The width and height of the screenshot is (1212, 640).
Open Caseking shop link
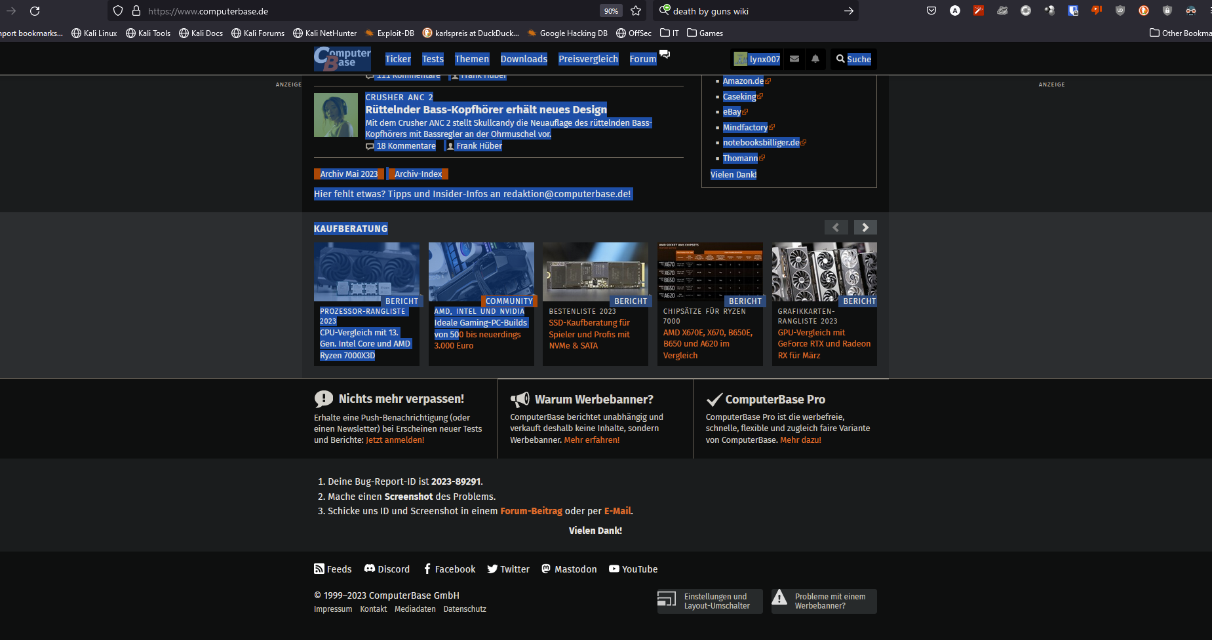tap(739, 96)
